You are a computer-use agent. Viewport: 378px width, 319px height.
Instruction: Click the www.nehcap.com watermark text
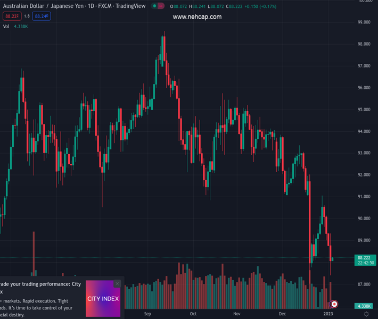197,17
